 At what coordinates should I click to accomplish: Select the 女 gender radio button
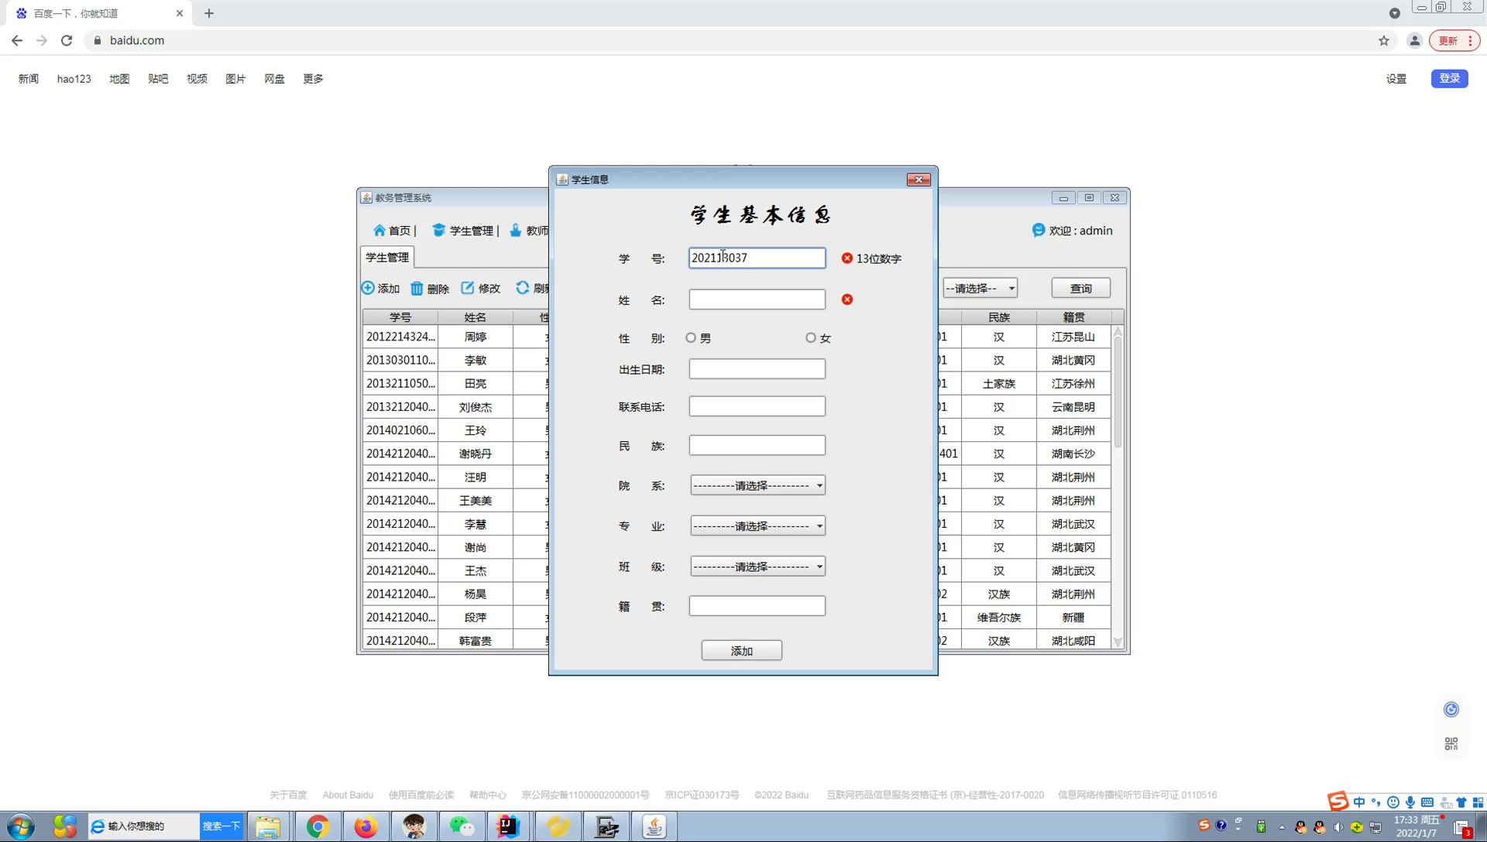point(811,338)
